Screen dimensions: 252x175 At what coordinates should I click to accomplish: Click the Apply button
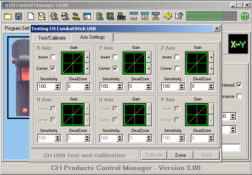(x=207, y=155)
